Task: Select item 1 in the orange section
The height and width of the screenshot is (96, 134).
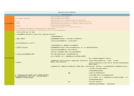Action: coord(23,19)
